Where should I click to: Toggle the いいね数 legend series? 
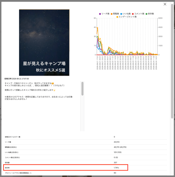[126, 14]
